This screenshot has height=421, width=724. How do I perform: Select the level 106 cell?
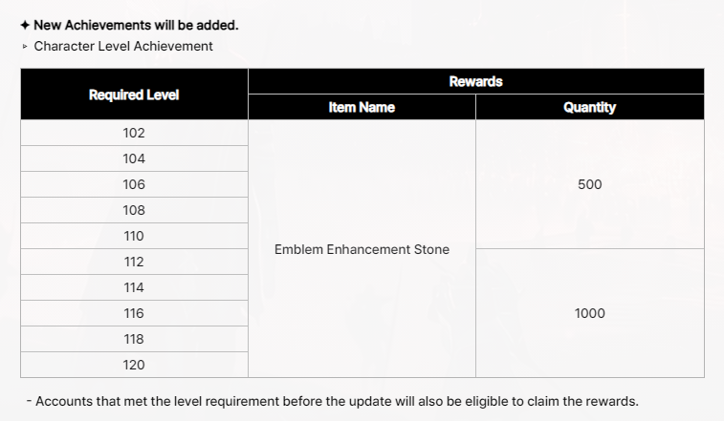(134, 184)
